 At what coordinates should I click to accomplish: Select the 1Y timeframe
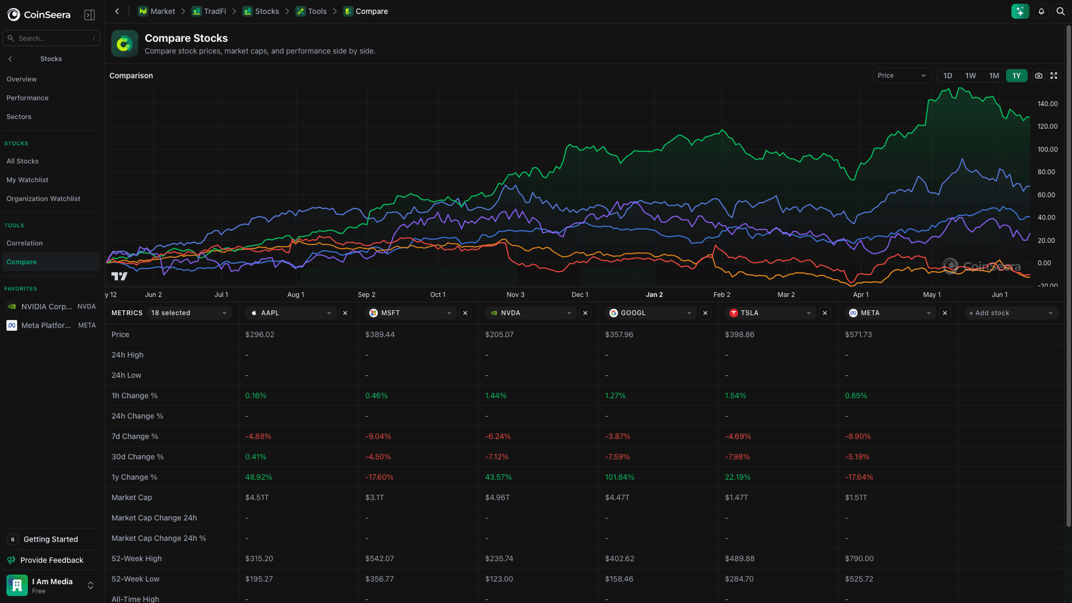[1017, 76]
